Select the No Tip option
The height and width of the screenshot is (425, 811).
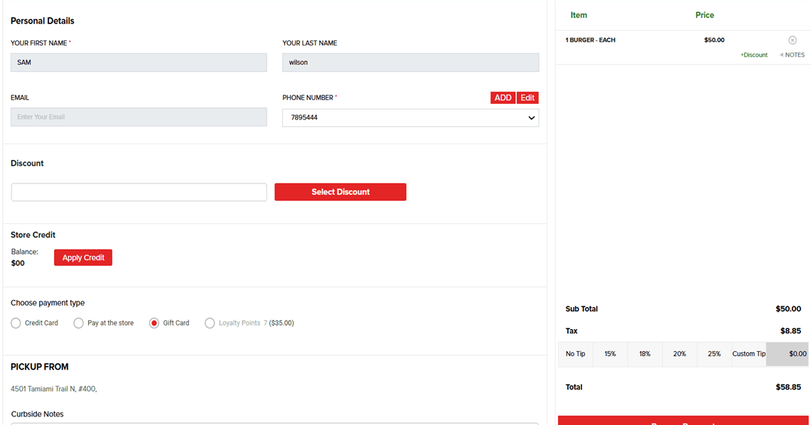575,354
